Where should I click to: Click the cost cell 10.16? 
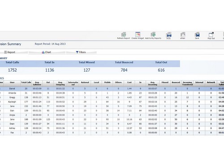tap(129, 120)
